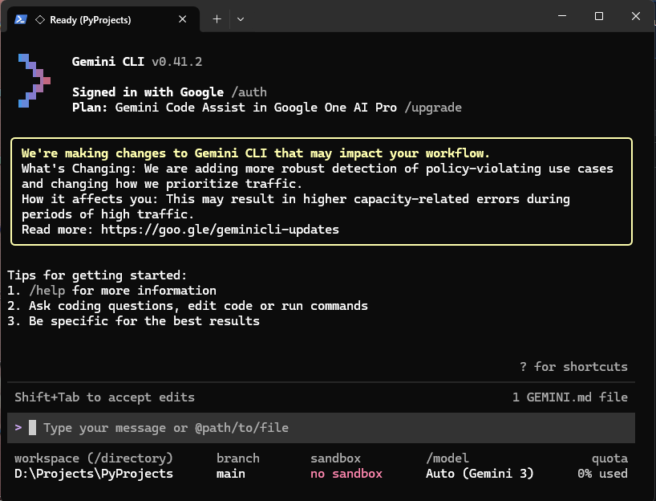The width and height of the screenshot is (656, 501).
Task: Maximize the terminal window
Action: tap(599, 16)
